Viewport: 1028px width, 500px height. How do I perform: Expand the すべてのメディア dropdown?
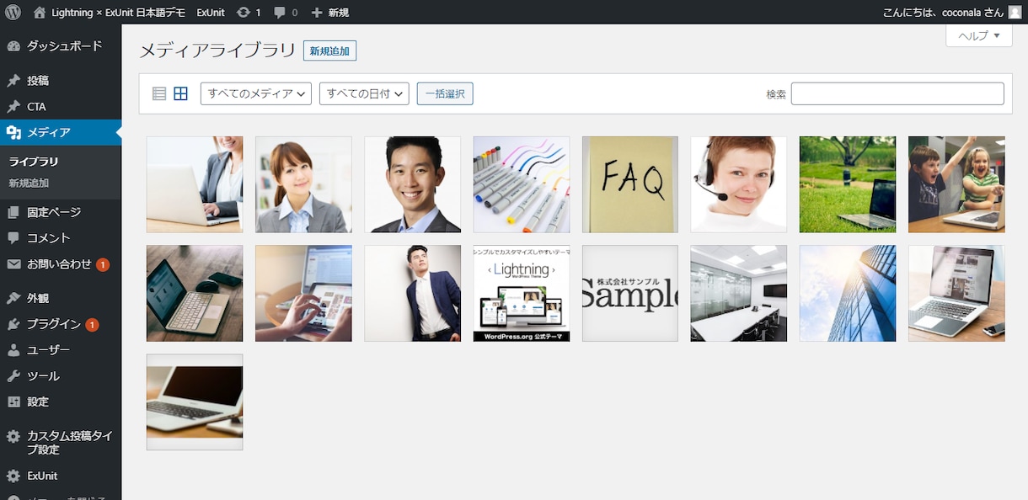click(x=256, y=93)
